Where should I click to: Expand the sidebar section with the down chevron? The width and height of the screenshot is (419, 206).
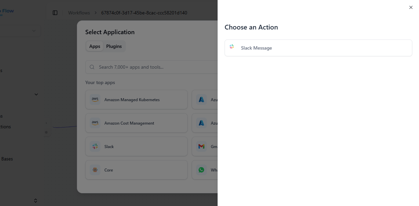click(x=36, y=94)
